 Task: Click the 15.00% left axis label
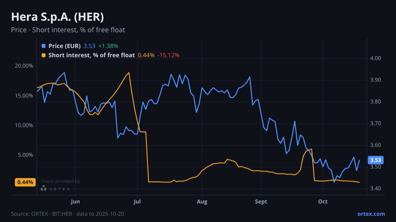tap(24, 96)
